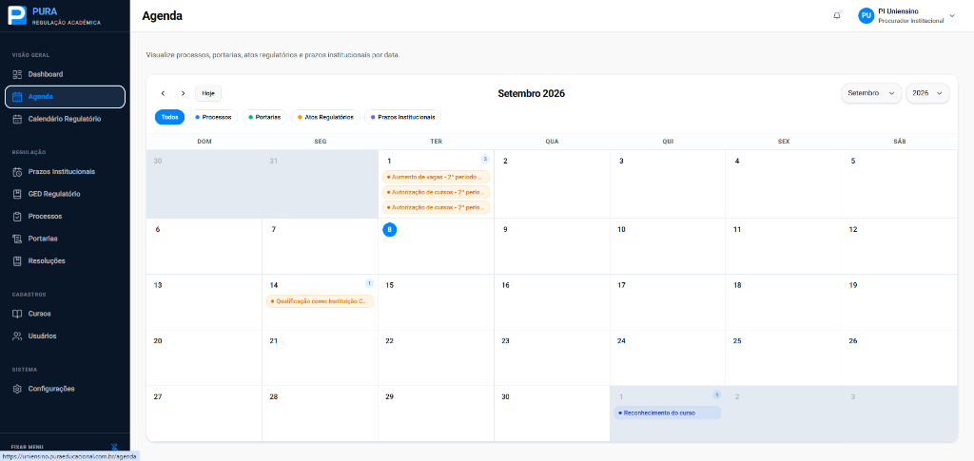Click the Resoluções document icon
Image resolution: width=974 pixels, height=461 pixels.
[17, 261]
